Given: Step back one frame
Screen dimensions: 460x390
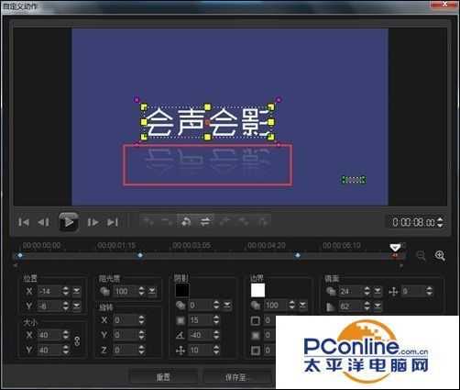Looking at the screenshot, I should pos(44,222).
